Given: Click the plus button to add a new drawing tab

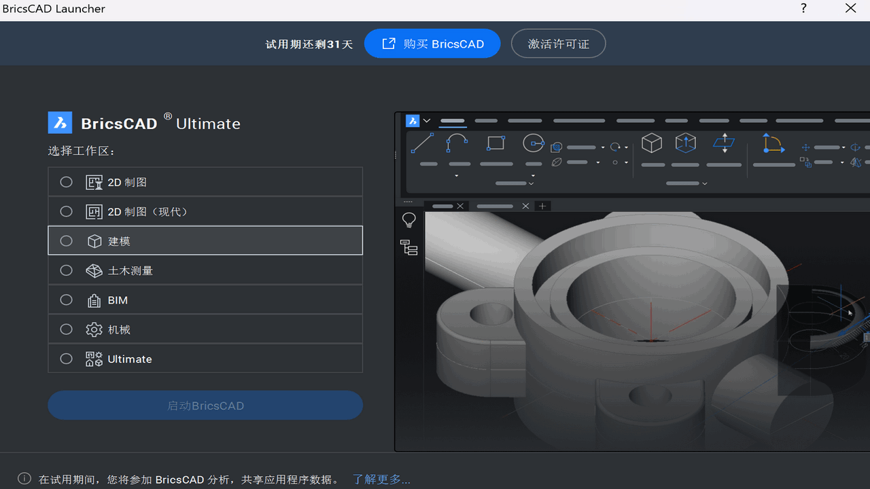Looking at the screenshot, I should (x=542, y=206).
